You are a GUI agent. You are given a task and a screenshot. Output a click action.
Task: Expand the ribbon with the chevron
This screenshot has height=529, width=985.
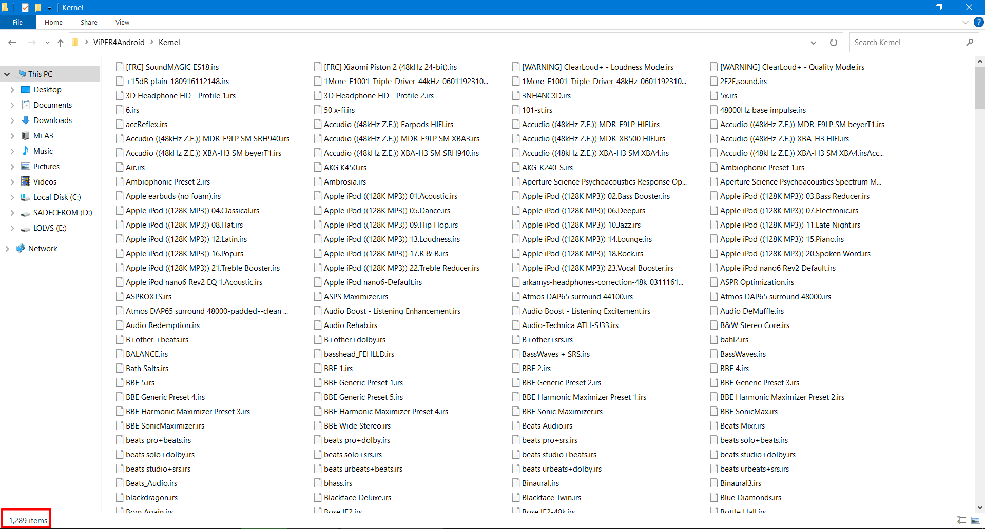click(x=965, y=22)
